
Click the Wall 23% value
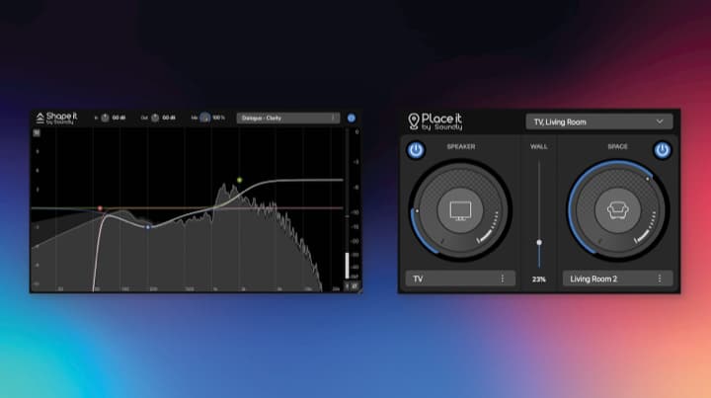point(539,279)
